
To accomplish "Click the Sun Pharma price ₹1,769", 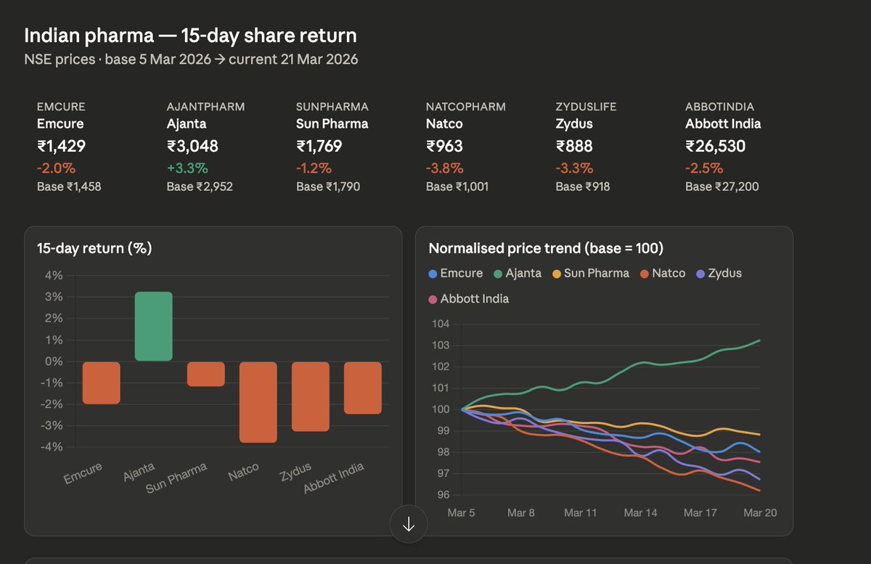I will pos(319,146).
